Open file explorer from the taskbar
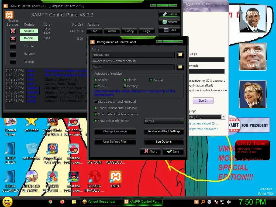The height and width of the screenshot is (207, 276). click(x=74, y=202)
